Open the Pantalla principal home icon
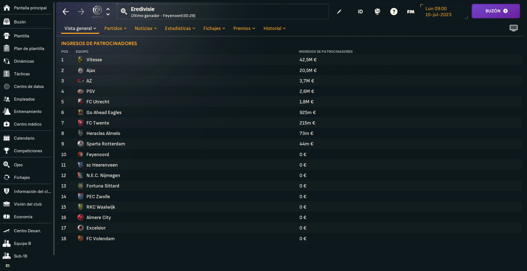The width and height of the screenshot is (527, 271). (7, 8)
